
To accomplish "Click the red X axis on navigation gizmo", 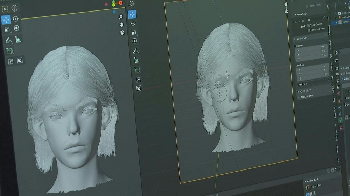I will [x=120, y=3].
